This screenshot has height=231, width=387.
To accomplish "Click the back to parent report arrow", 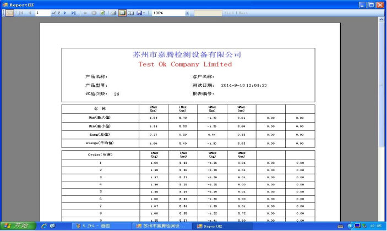I will [85, 13].
